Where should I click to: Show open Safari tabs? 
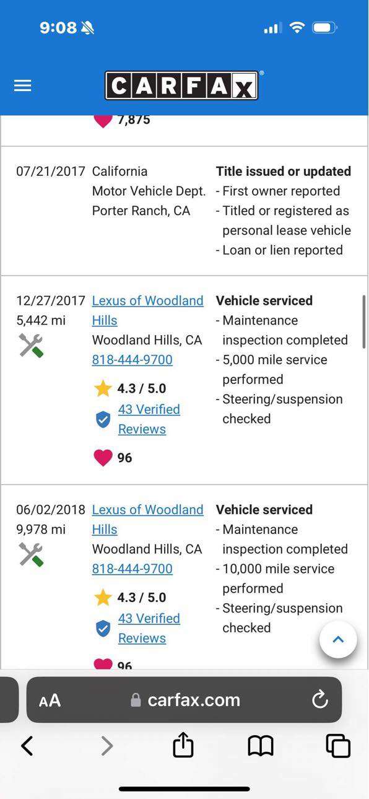click(x=338, y=746)
